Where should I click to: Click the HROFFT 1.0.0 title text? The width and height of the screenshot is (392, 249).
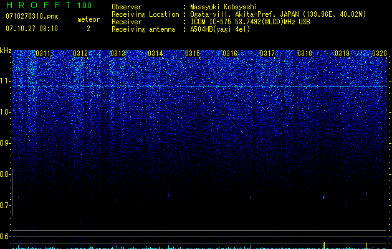(49, 5)
